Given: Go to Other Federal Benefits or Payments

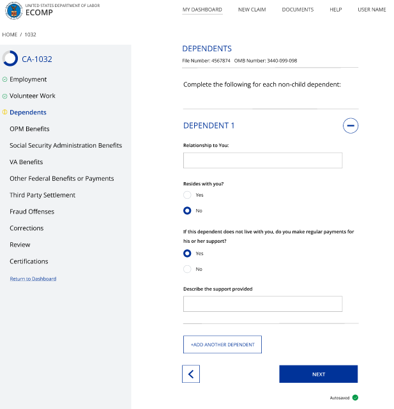Looking at the screenshot, I should pyautogui.click(x=62, y=178).
